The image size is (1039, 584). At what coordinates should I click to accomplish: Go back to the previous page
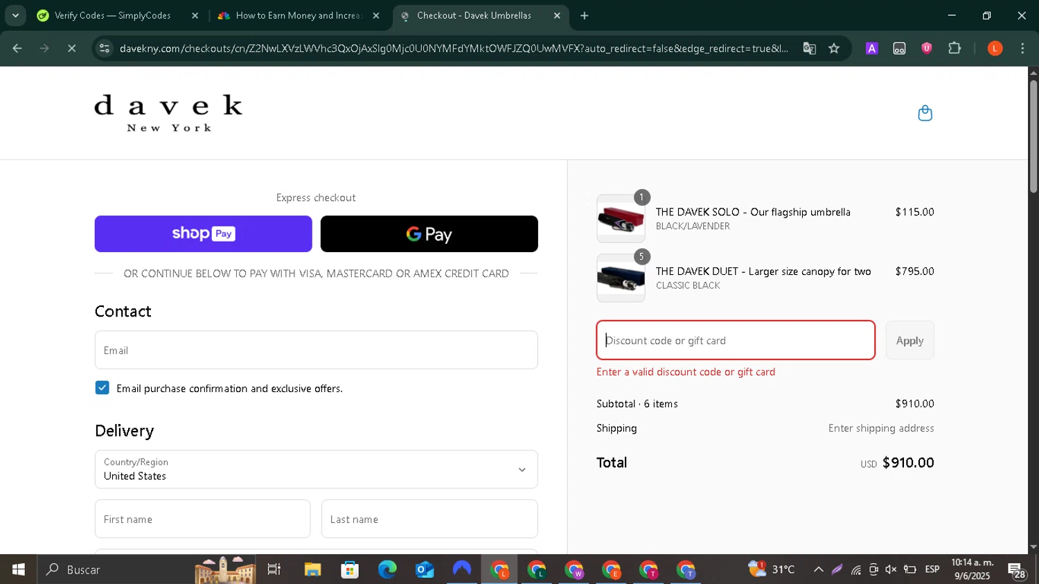tap(17, 48)
